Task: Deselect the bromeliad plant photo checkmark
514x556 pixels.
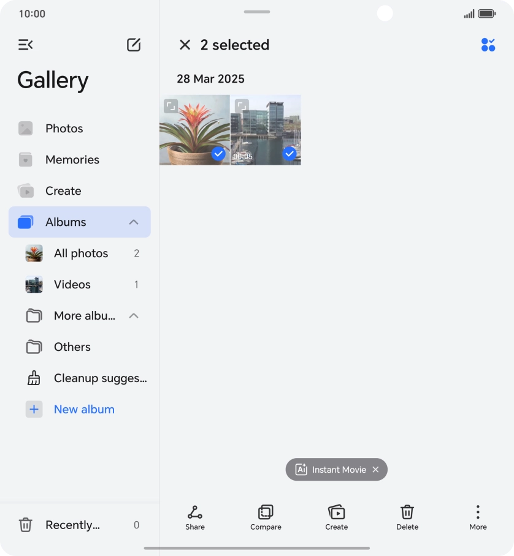Action: point(218,154)
